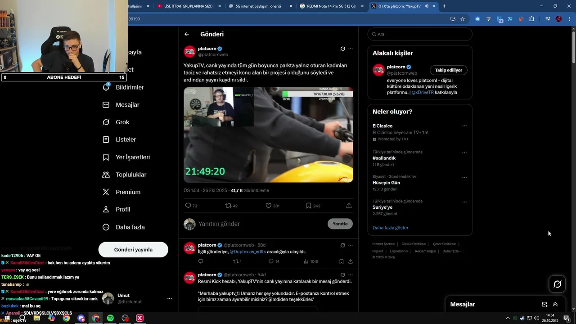This screenshot has width=576, height=324.
Task: Open File Explorer from the taskbar
Action: click(x=37, y=318)
